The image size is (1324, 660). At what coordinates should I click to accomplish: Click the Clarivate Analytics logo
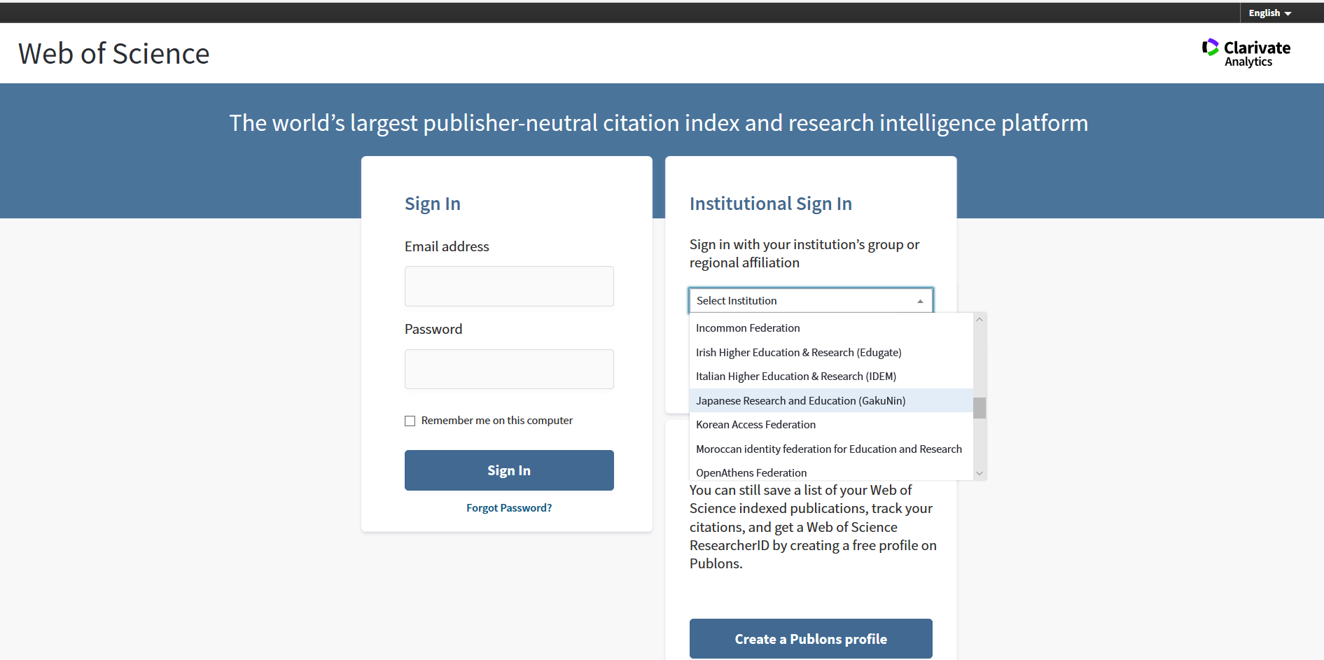click(x=1246, y=52)
